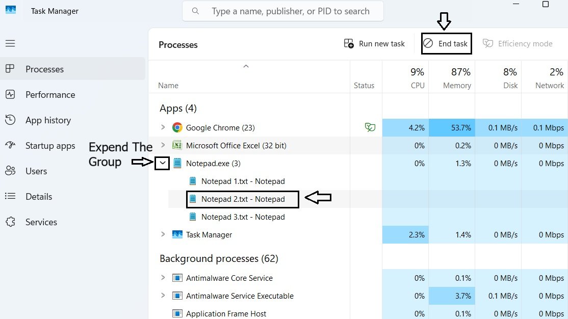This screenshot has width=568, height=319.
Task: Select the Notepad 1.txt - Notepad row
Action: point(243,181)
